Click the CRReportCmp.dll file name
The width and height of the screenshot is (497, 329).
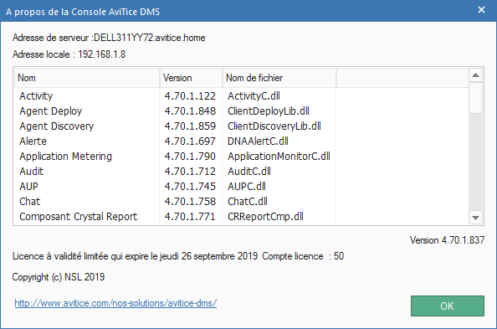(265, 216)
